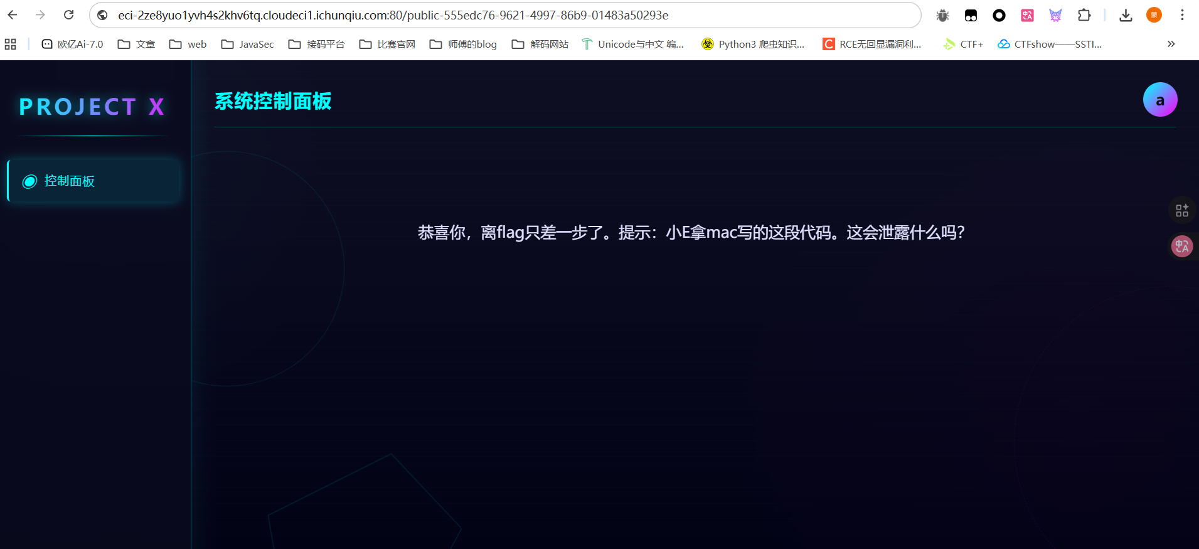Open the extensions puzzle icon
The width and height of the screenshot is (1199, 549).
click(x=1084, y=15)
